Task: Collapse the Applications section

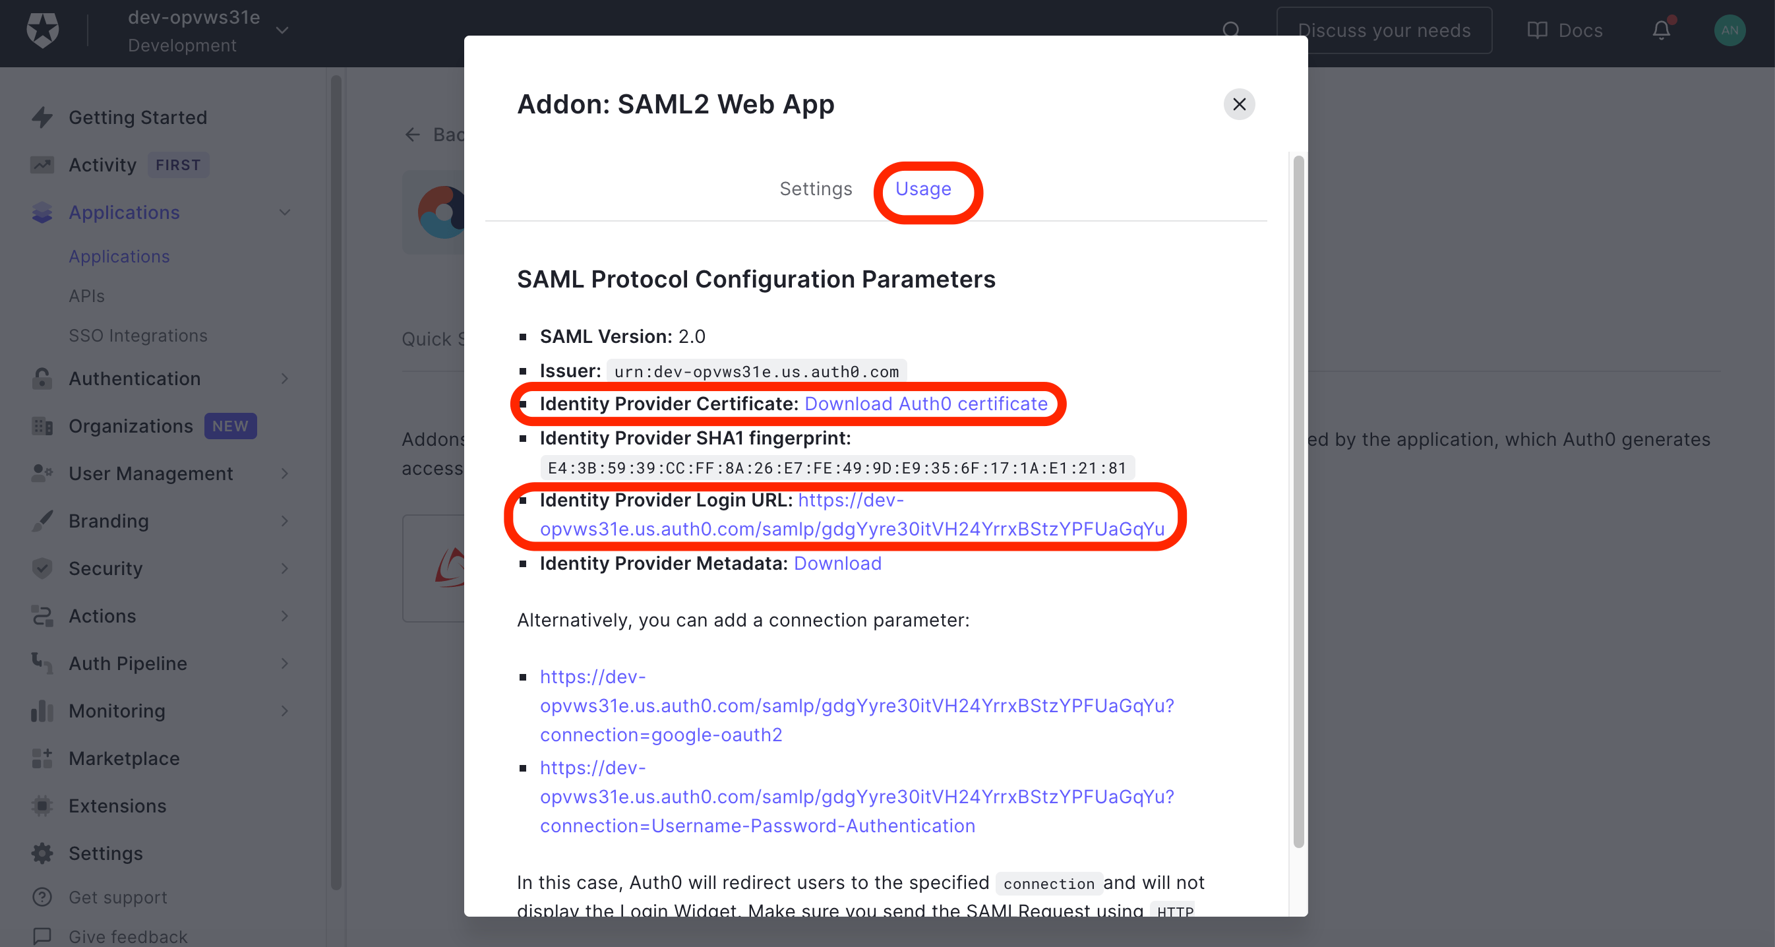Action: pyautogui.click(x=285, y=212)
